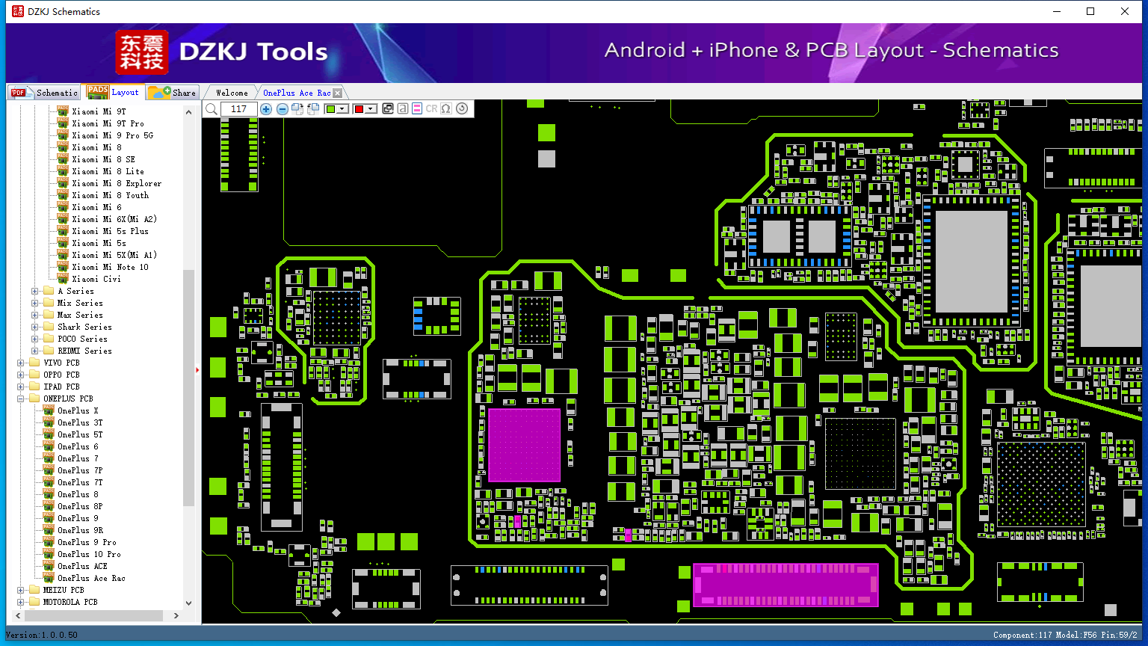Click the PADS icon beside Xiaomi Mi 9T

(63, 111)
